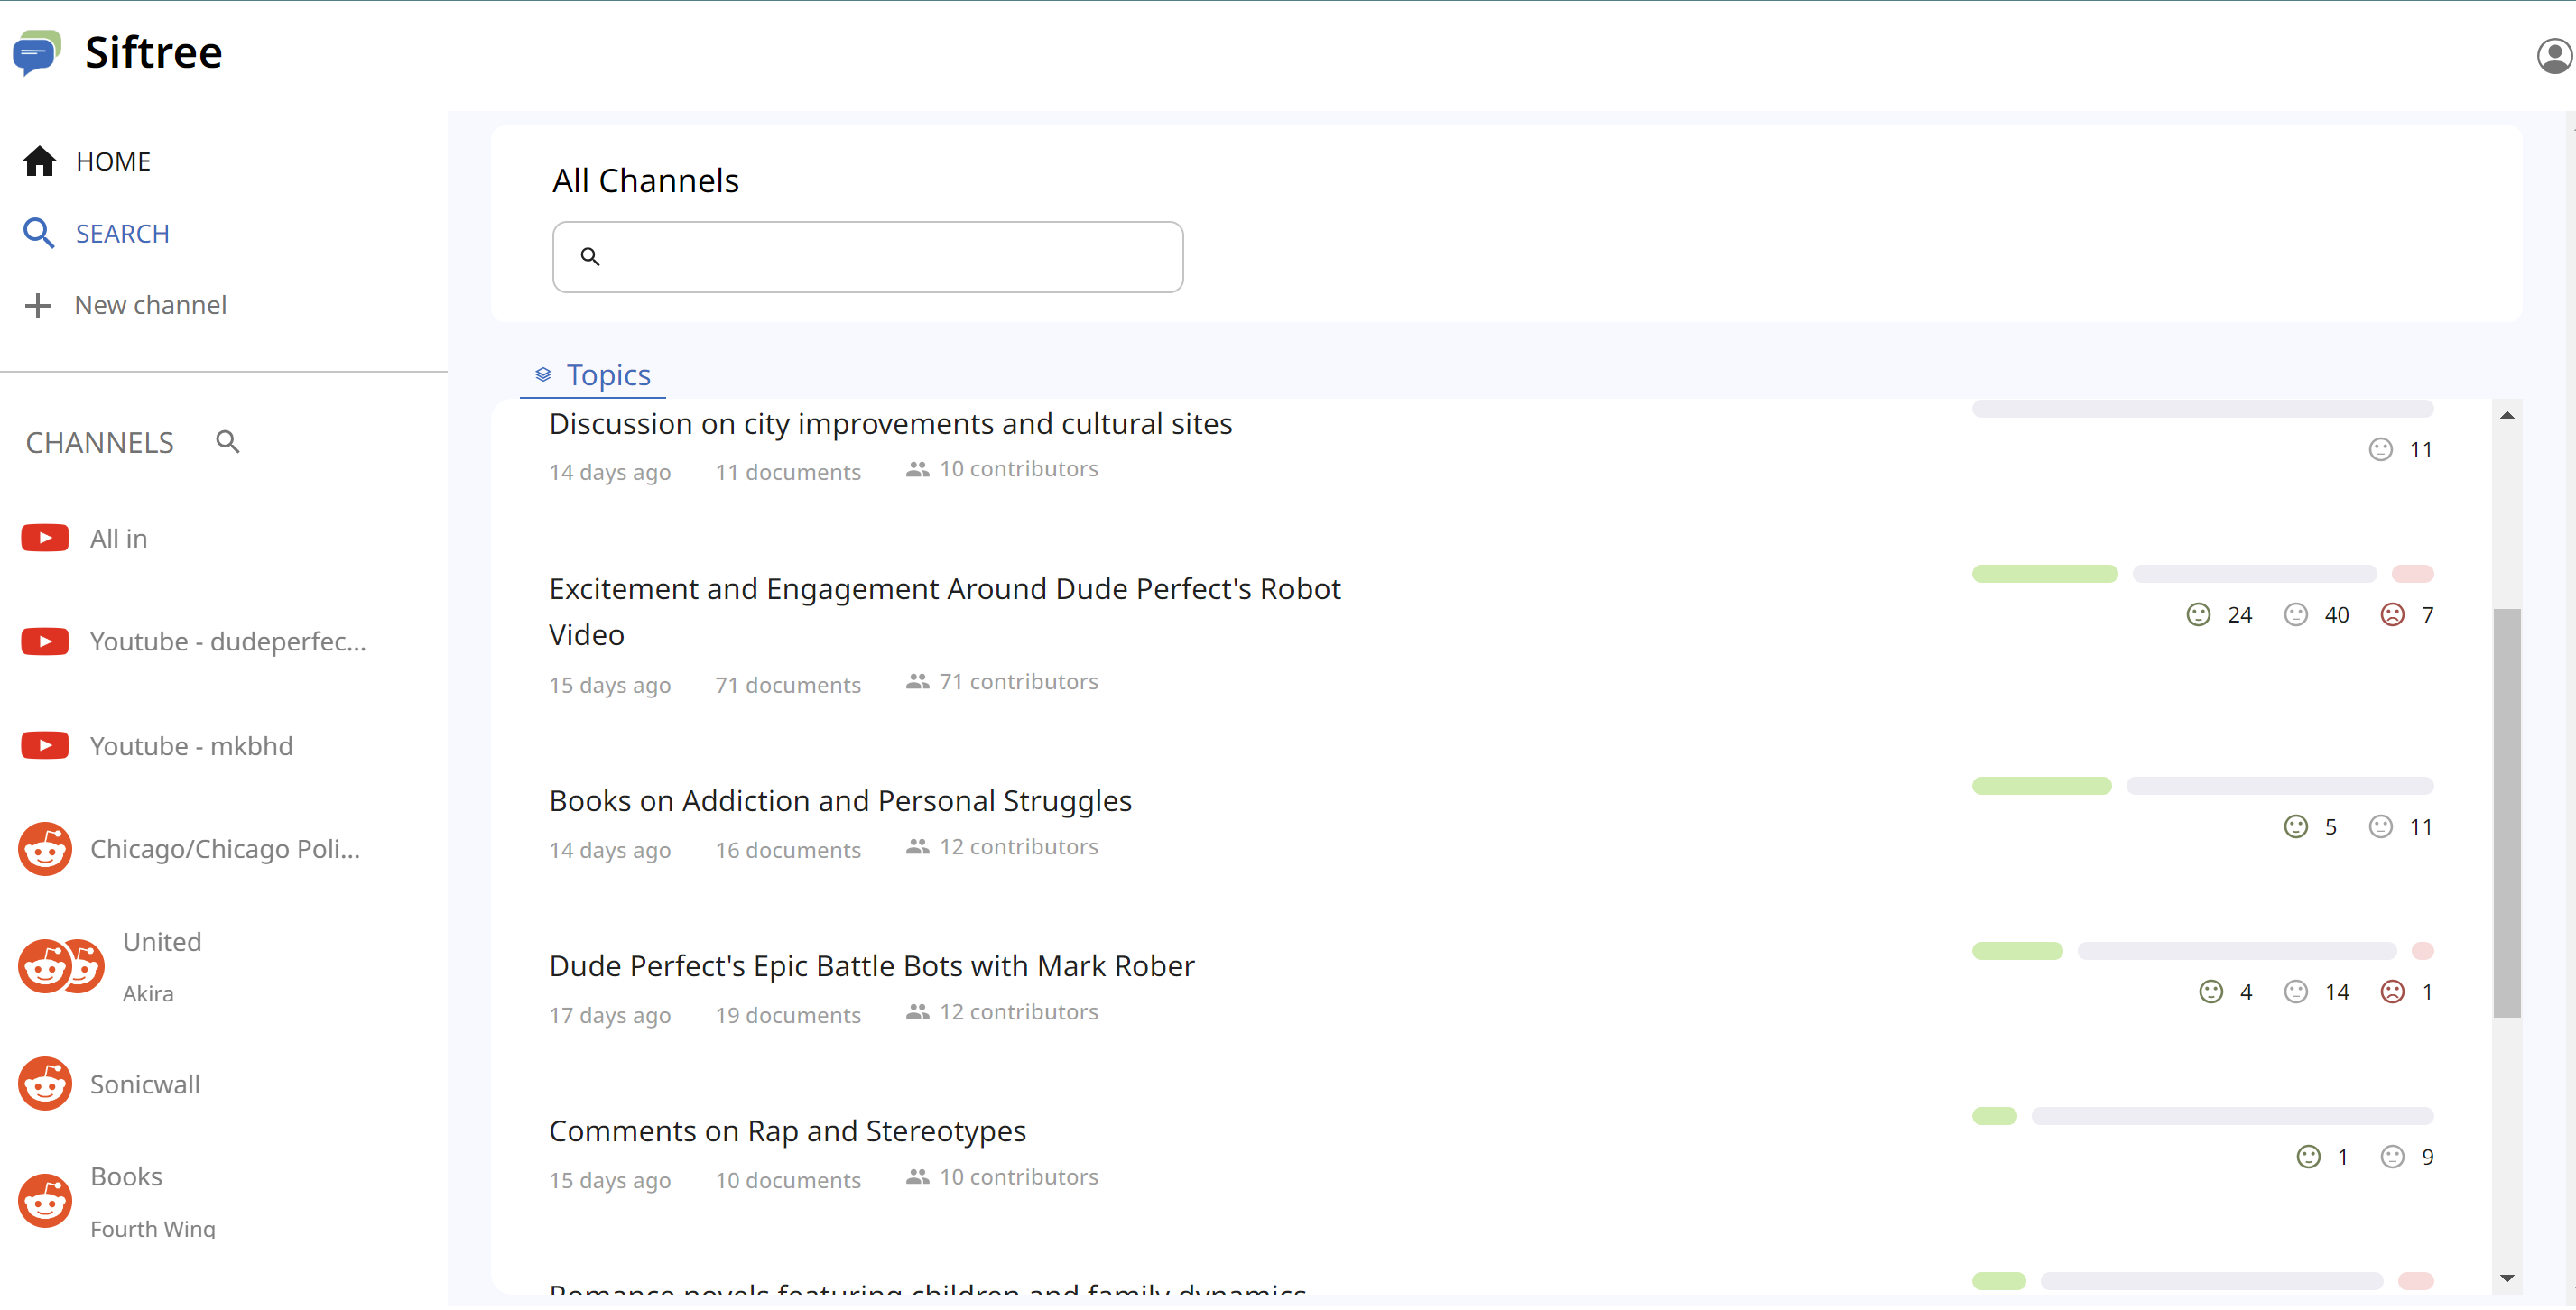Click the red sad face on Robot Video topic
Viewport: 2576px width, 1310px height.
(2392, 615)
